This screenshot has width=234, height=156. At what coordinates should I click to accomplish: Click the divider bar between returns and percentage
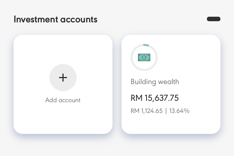(166, 111)
